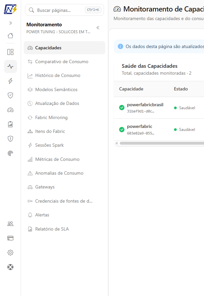Open Fabric Mirroring page

coord(64,117)
